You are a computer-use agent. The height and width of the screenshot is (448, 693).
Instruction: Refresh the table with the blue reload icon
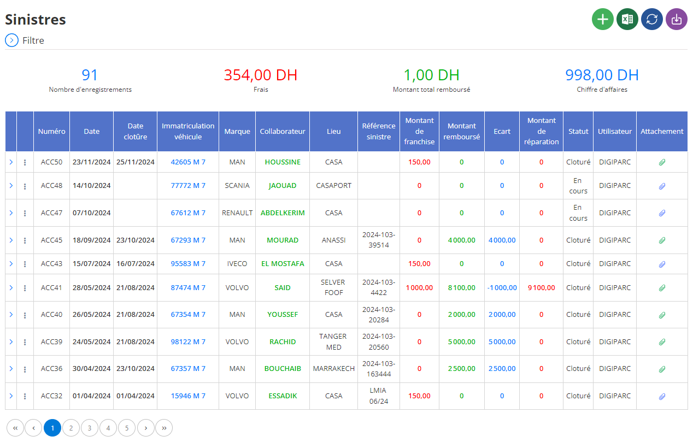pos(652,19)
